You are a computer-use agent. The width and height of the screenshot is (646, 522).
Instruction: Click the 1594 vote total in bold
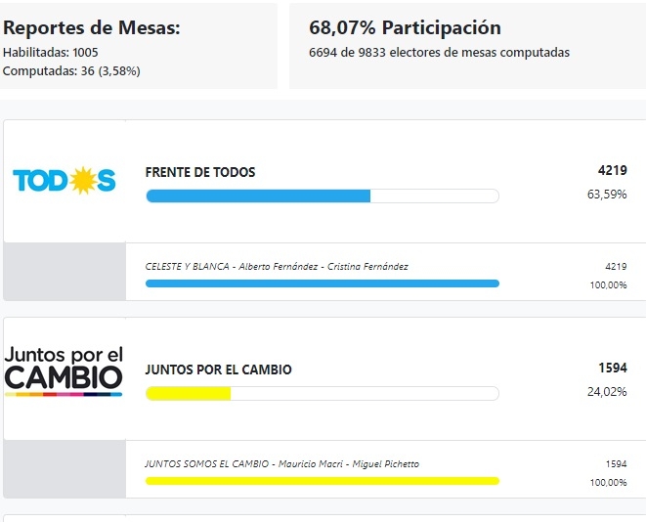click(612, 368)
